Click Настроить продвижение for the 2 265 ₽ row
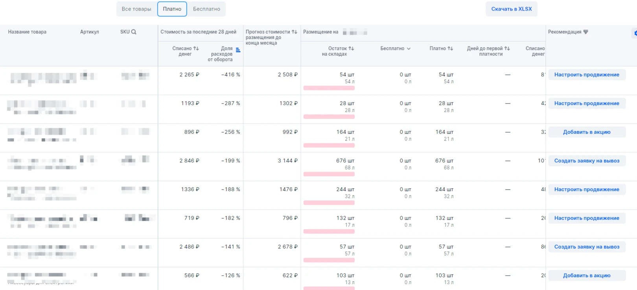 [586, 75]
